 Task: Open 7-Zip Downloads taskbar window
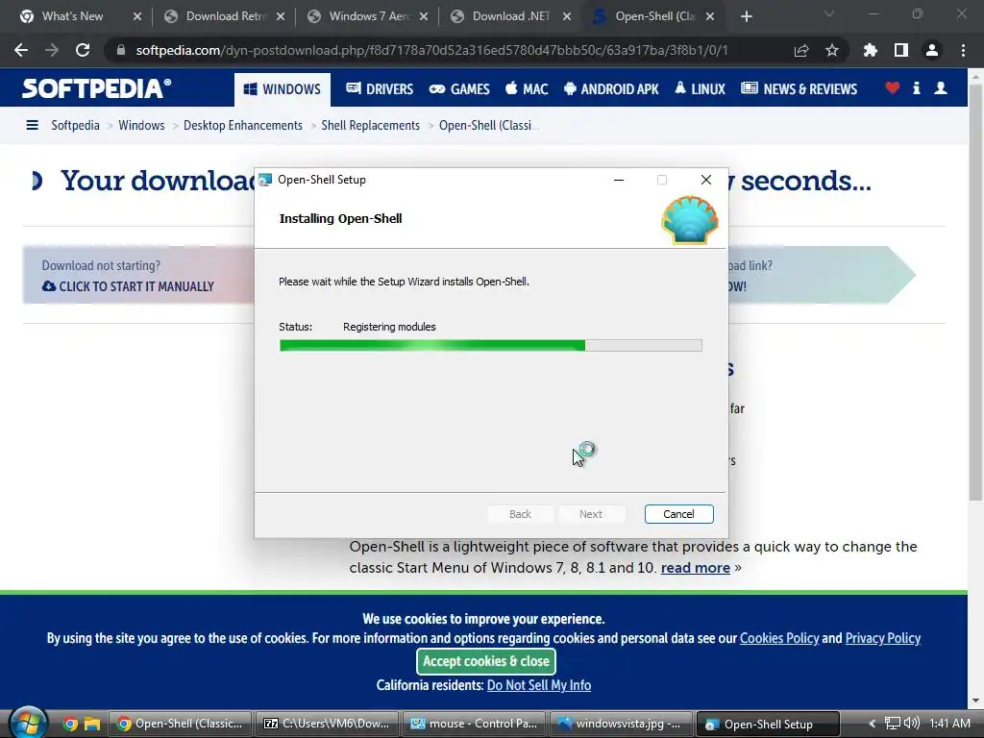click(x=327, y=724)
